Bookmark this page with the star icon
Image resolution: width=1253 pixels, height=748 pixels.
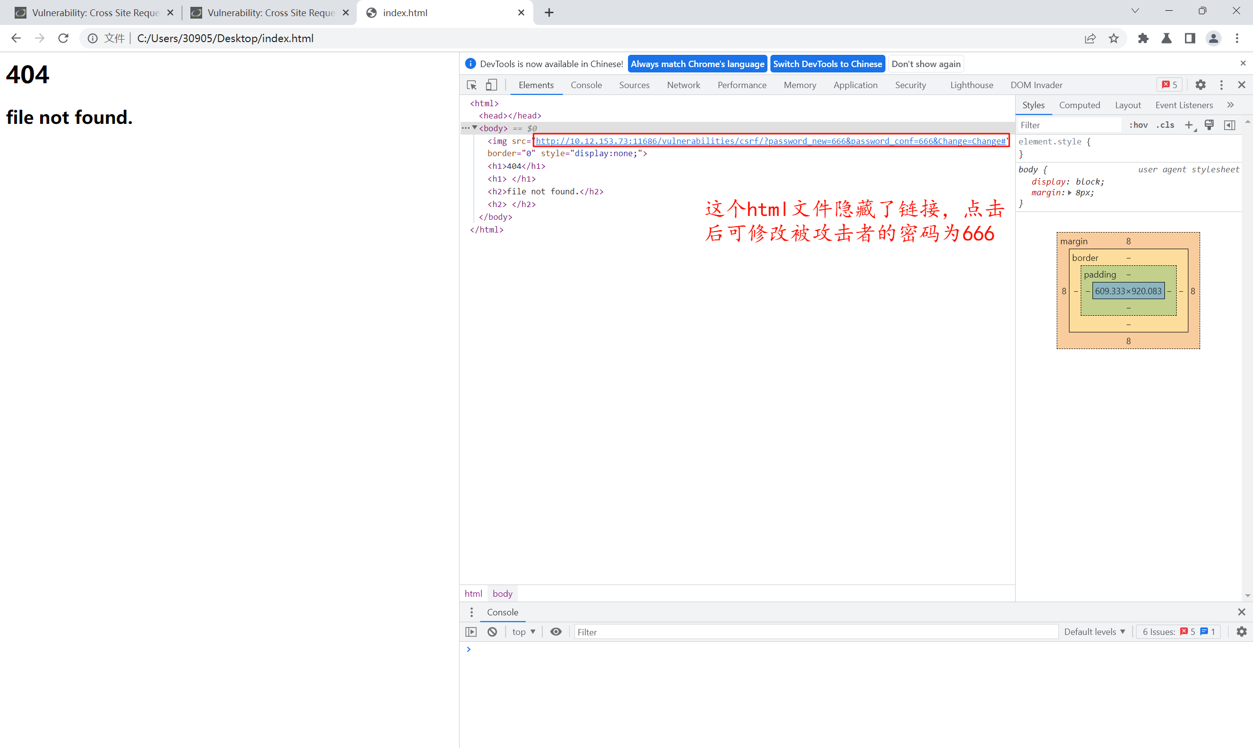[1114, 38]
